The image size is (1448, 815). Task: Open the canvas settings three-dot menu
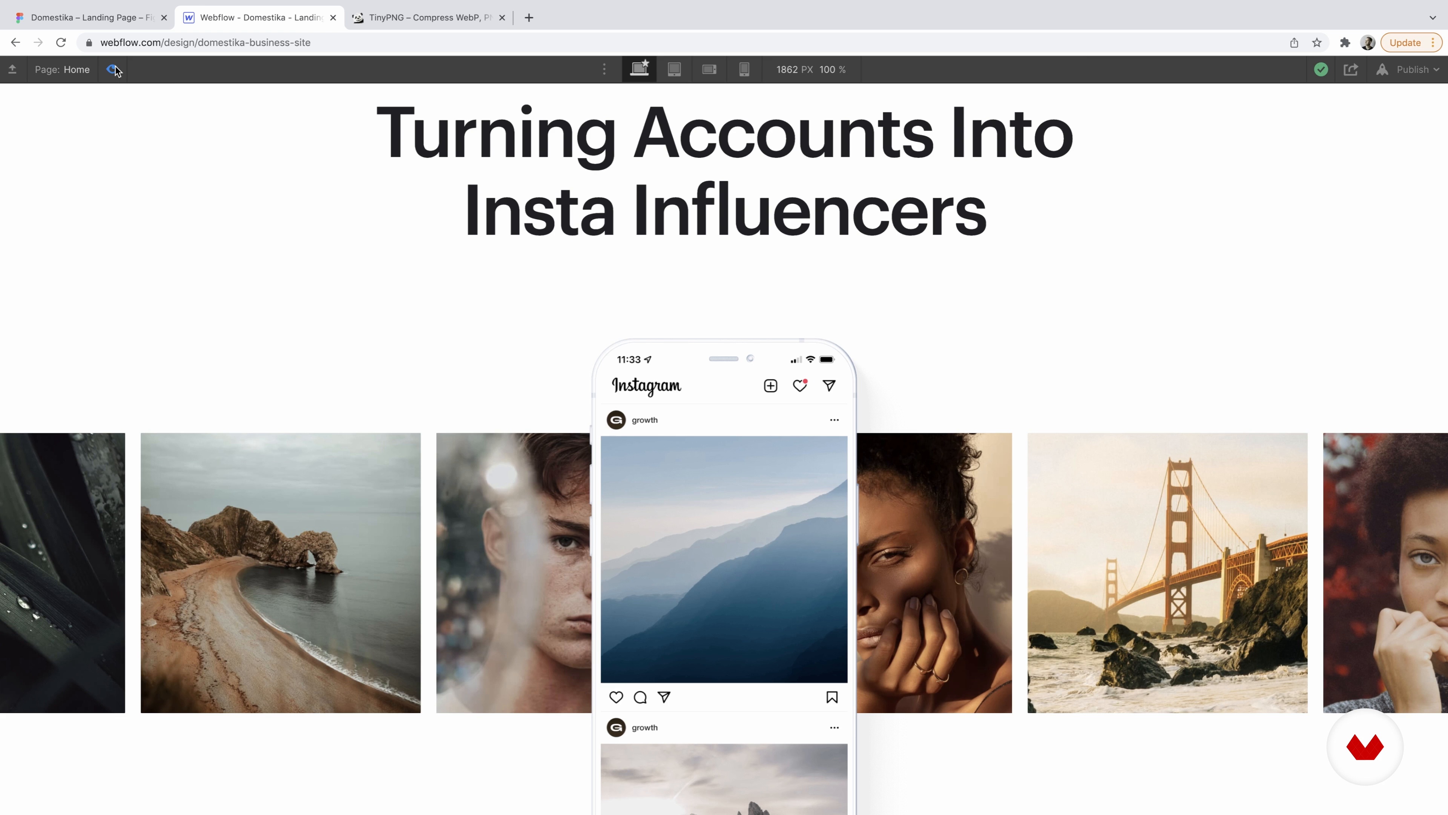coord(604,69)
